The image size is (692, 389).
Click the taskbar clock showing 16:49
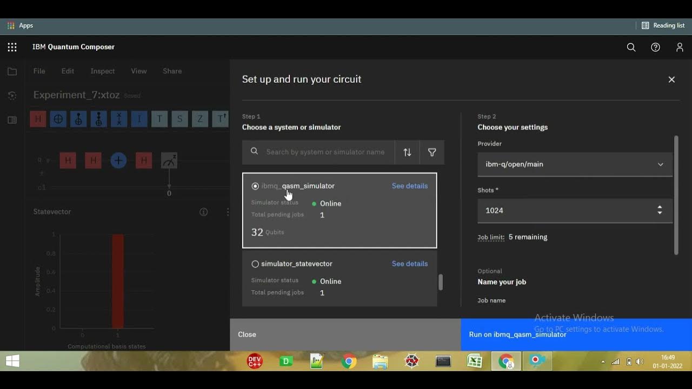[x=668, y=361]
